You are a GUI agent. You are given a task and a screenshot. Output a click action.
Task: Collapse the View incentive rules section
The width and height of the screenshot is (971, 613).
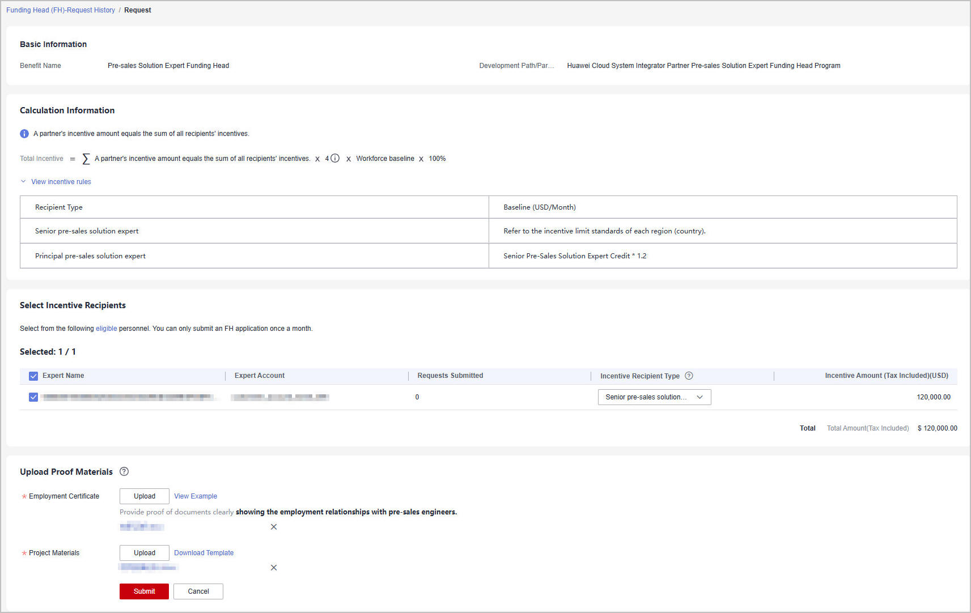point(61,182)
